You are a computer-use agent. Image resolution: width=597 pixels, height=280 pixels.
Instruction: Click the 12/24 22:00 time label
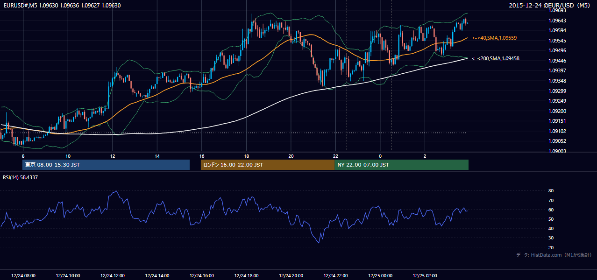[x=335, y=276]
